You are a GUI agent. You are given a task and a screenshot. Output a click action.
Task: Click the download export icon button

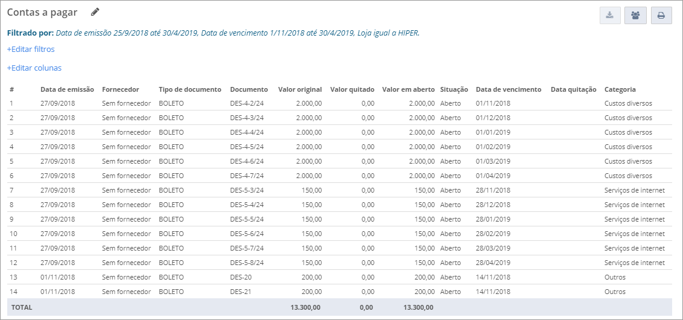coord(610,15)
